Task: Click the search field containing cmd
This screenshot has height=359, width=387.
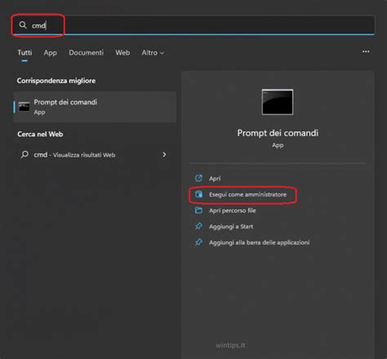Action: click(193, 25)
